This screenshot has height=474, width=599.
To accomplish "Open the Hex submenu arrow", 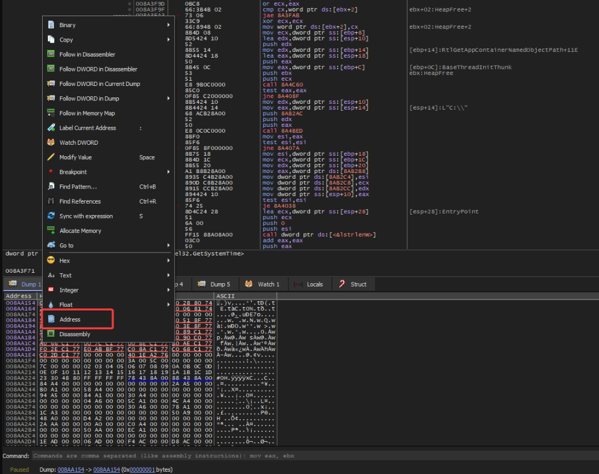I will (x=169, y=261).
